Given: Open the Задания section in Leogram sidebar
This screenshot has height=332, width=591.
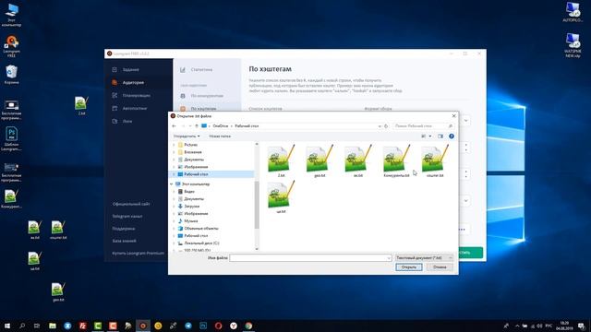Looking at the screenshot, I should 130,70.
